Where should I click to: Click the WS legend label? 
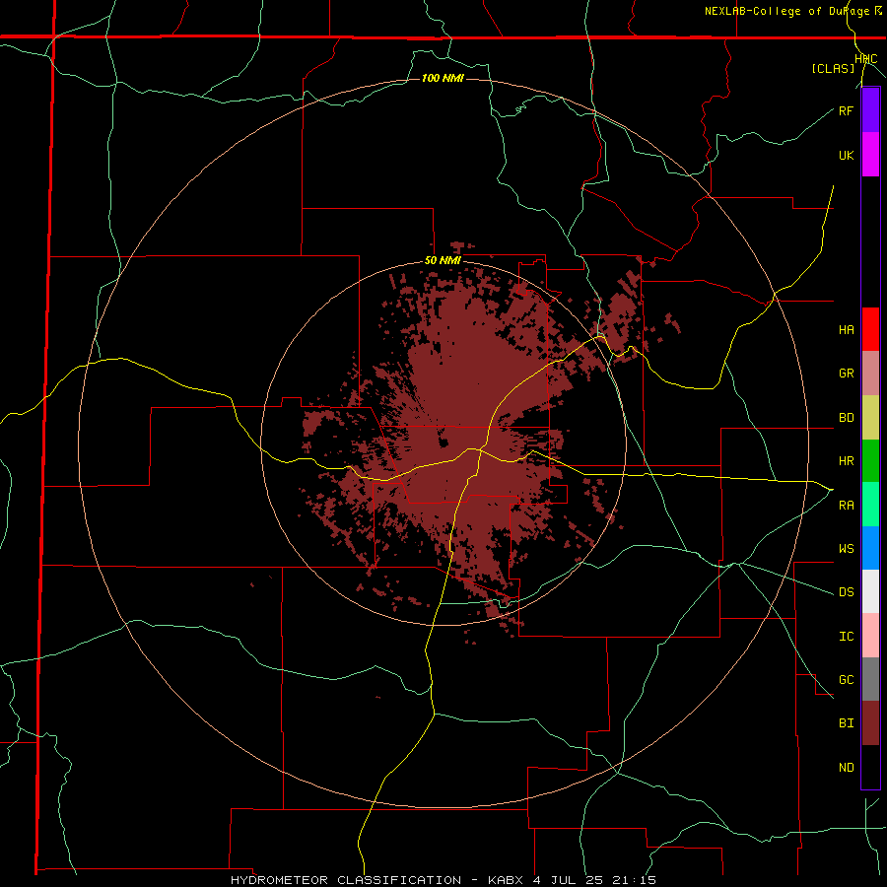pyautogui.click(x=846, y=549)
